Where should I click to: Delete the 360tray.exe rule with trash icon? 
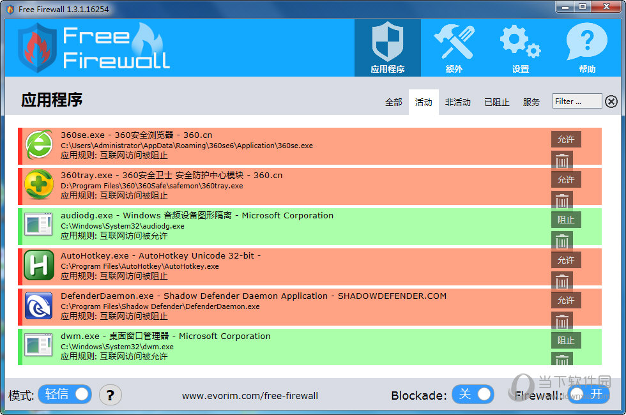coord(562,200)
